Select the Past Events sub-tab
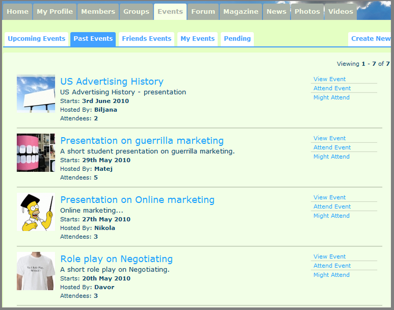 point(93,39)
